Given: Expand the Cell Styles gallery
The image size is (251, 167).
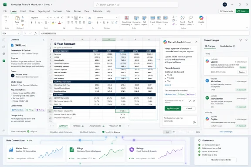Looking at the screenshot, I should point(144,20).
